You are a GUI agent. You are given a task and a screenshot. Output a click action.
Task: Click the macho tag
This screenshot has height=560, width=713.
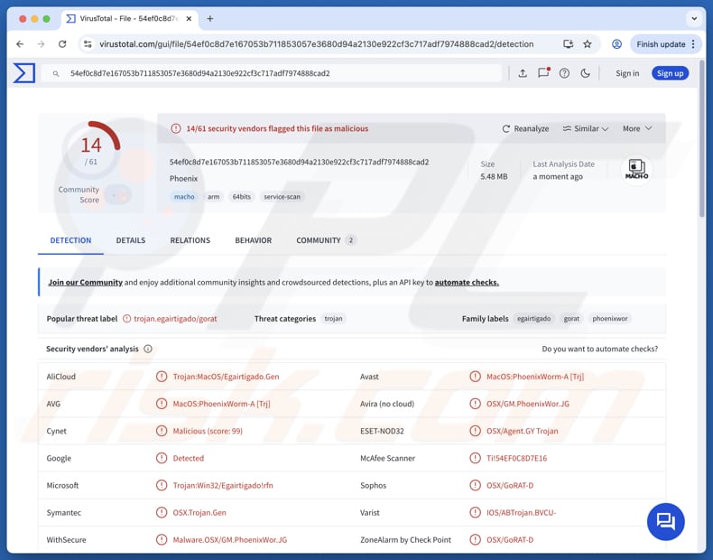coord(184,197)
